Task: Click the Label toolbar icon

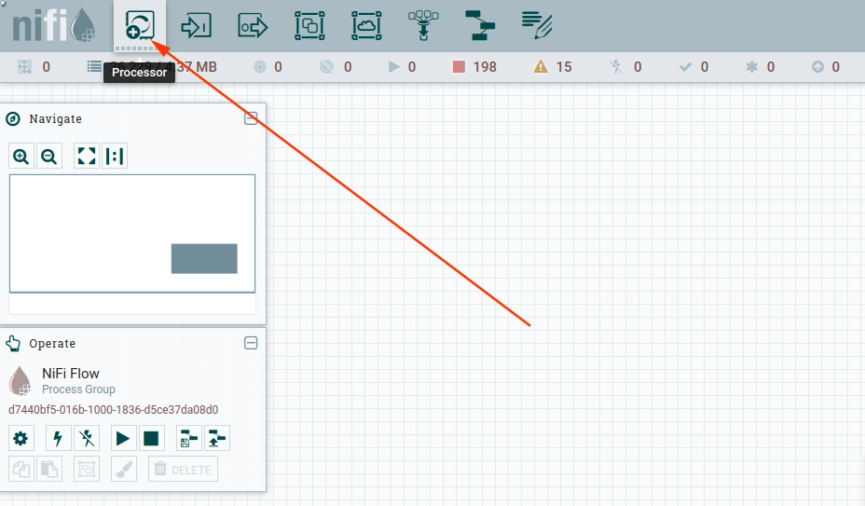Action: pyautogui.click(x=537, y=26)
